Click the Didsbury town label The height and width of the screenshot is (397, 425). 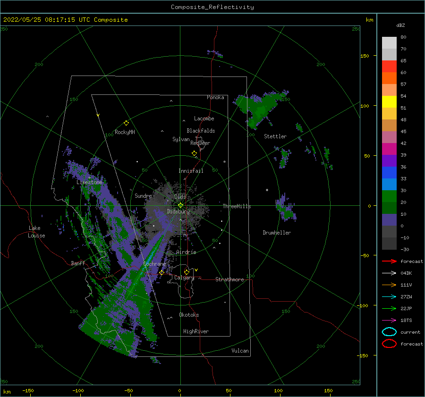178,211
